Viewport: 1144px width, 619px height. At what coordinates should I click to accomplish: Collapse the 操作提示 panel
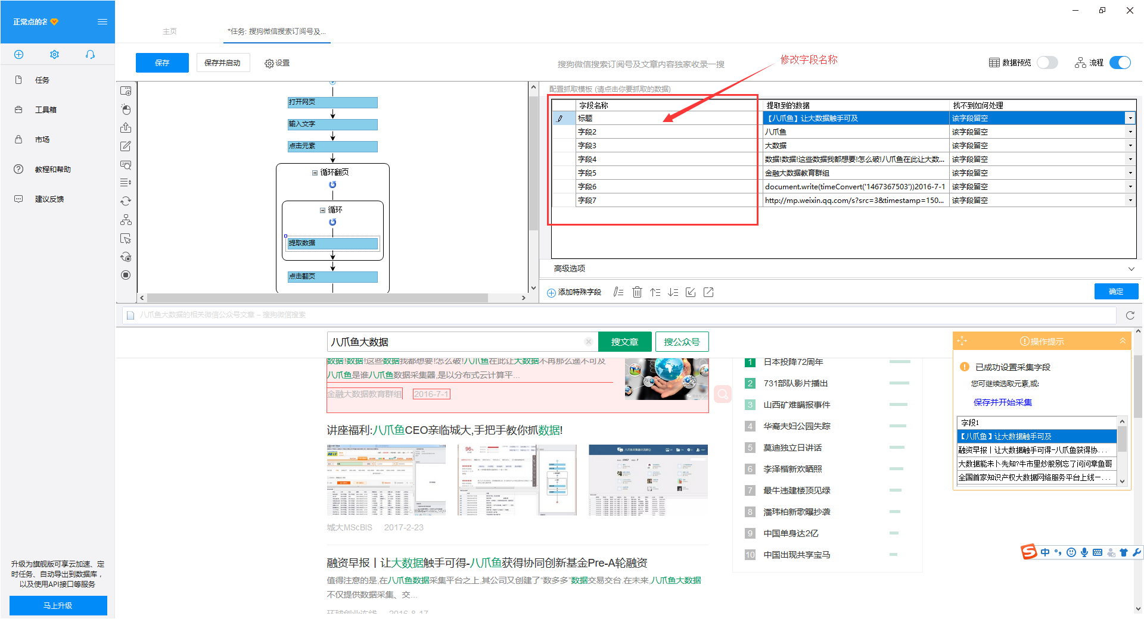(x=1123, y=341)
